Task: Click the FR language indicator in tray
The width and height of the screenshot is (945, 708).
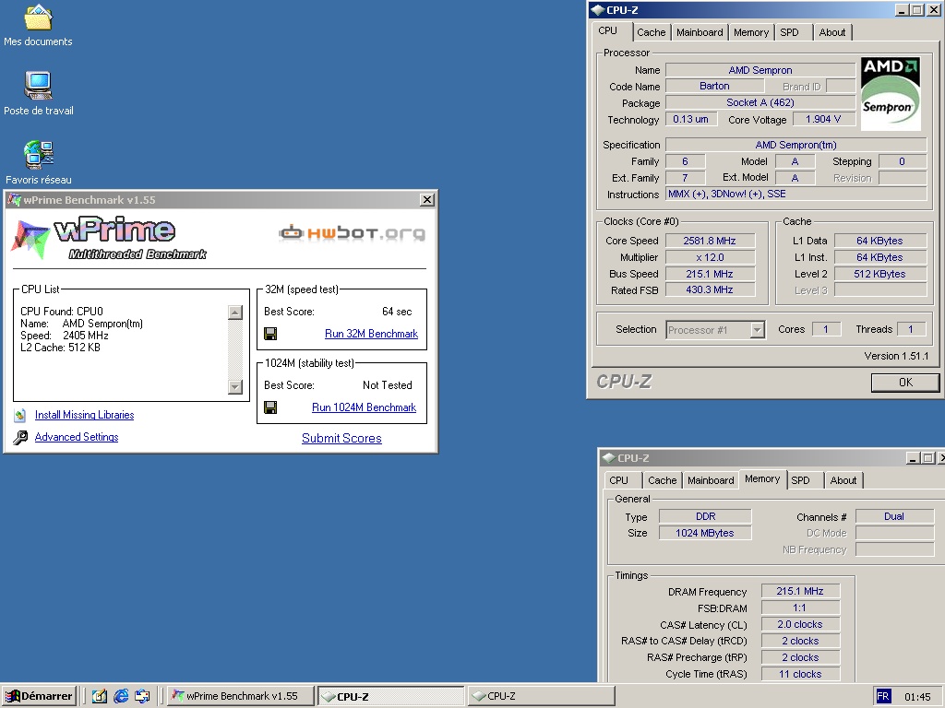Action: pos(883,697)
